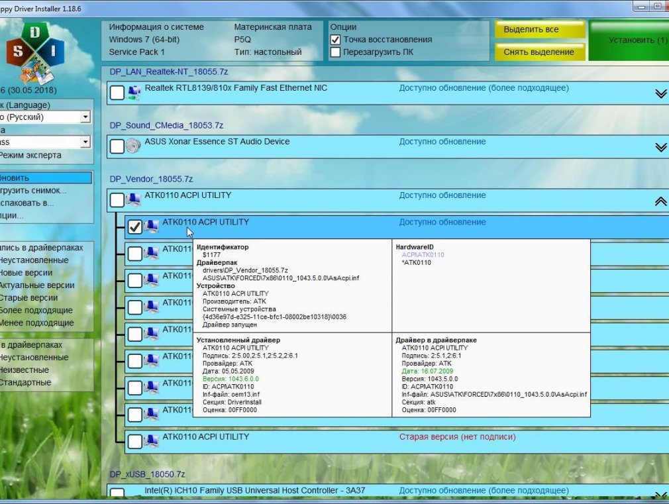Image resolution: width=669 pixels, height=504 pixels.
Task: Check the top-level ATK0110 ACPI UTILITY box
Action: (117, 200)
